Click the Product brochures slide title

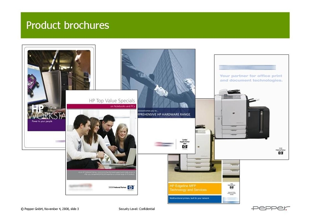click(68, 25)
